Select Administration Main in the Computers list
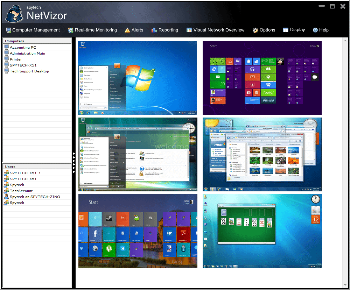 coord(37,53)
